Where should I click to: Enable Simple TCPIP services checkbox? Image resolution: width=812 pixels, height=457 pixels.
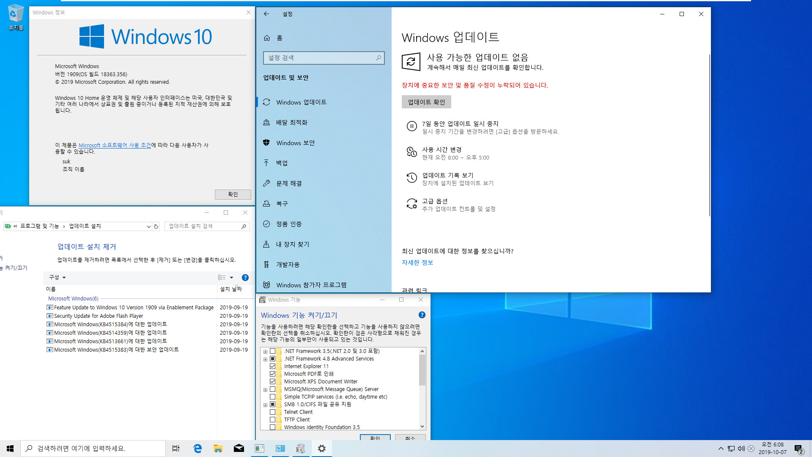coord(273,397)
